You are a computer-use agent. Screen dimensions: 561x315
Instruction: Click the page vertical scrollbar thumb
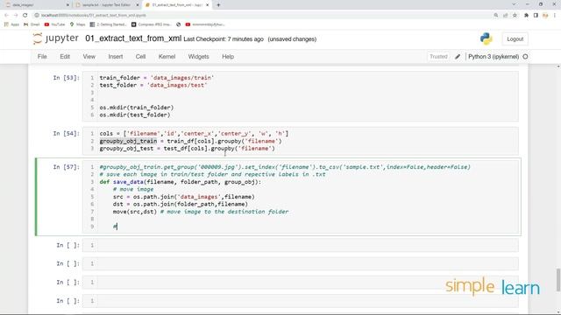558,280
